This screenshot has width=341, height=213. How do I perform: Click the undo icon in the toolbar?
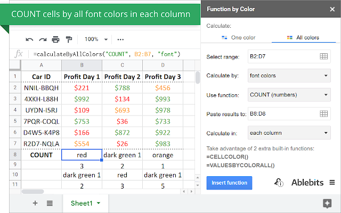pyautogui.click(x=29, y=39)
